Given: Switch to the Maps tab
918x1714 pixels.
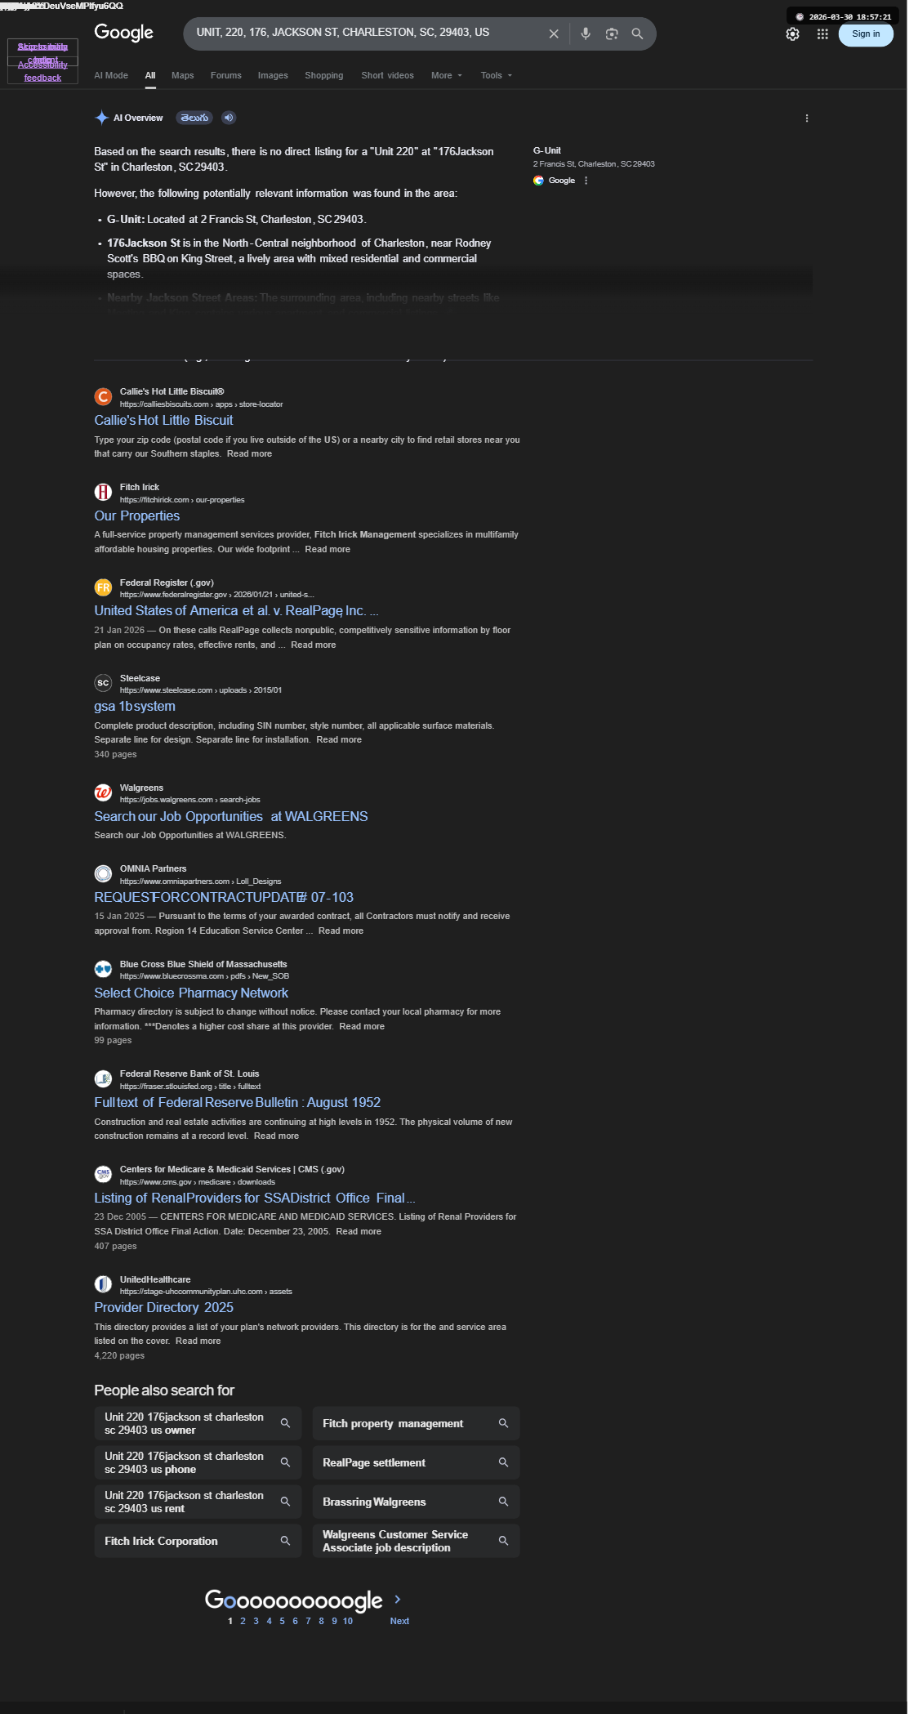Looking at the screenshot, I should coord(183,75).
